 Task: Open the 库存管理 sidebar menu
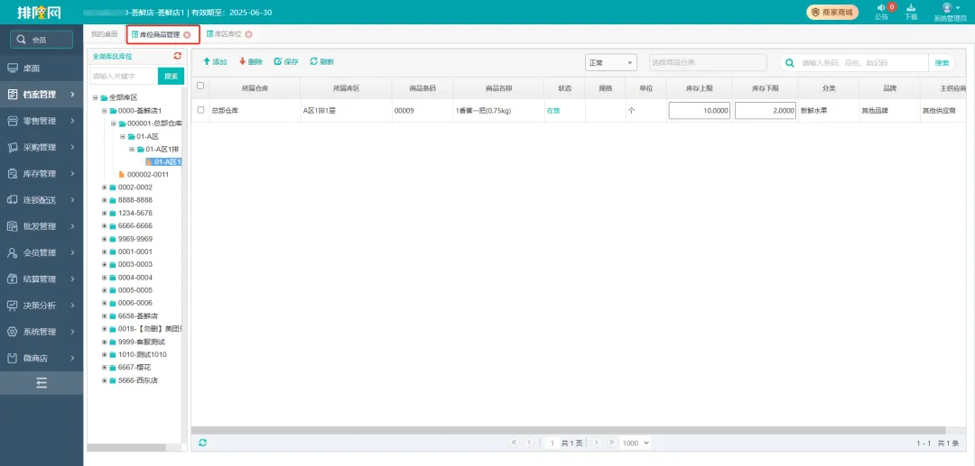point(42,174)
